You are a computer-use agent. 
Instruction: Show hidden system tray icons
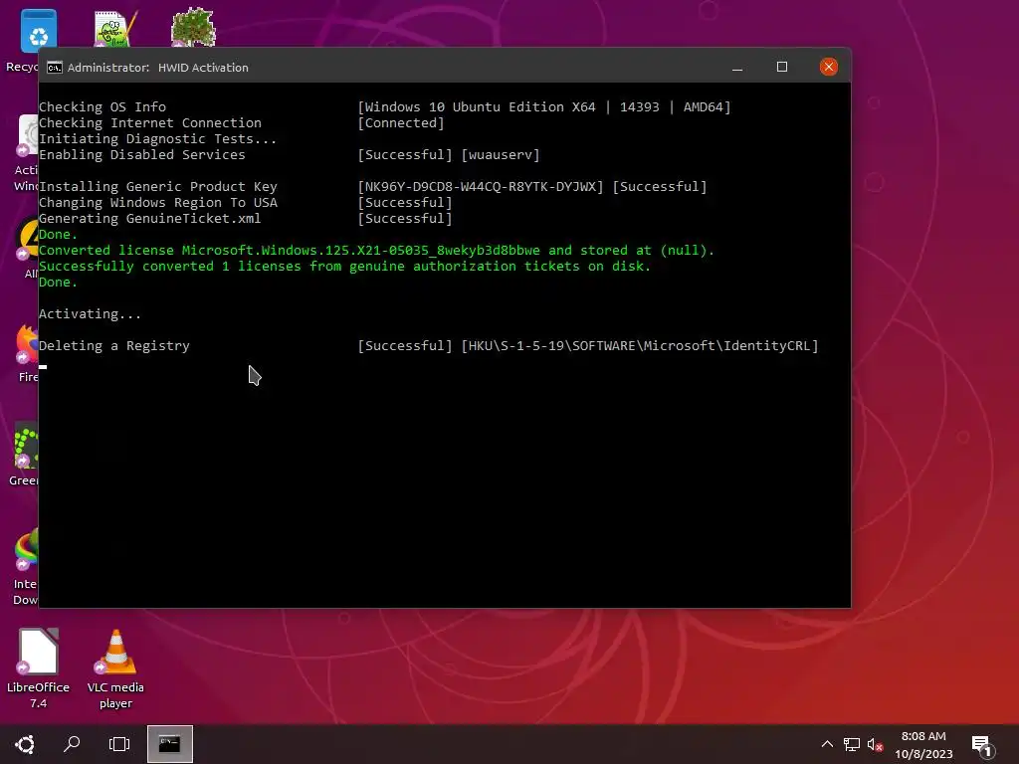coord(827,744)
